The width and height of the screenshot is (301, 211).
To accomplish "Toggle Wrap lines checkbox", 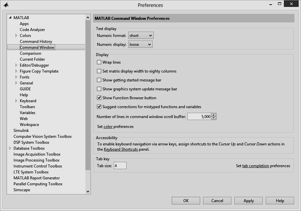I will (99, 62).
